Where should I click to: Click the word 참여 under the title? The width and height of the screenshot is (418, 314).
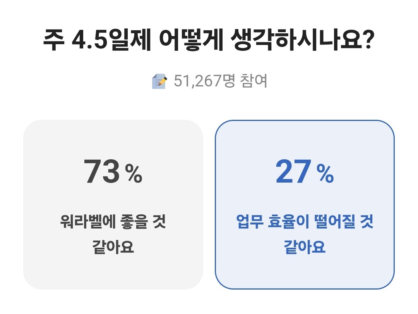254,82
